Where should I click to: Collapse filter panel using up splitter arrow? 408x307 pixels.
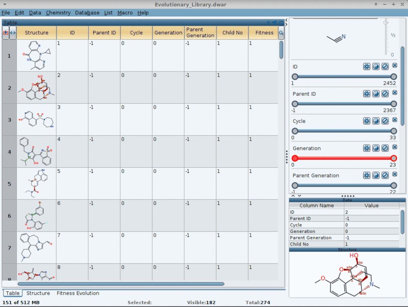point(293,195)
